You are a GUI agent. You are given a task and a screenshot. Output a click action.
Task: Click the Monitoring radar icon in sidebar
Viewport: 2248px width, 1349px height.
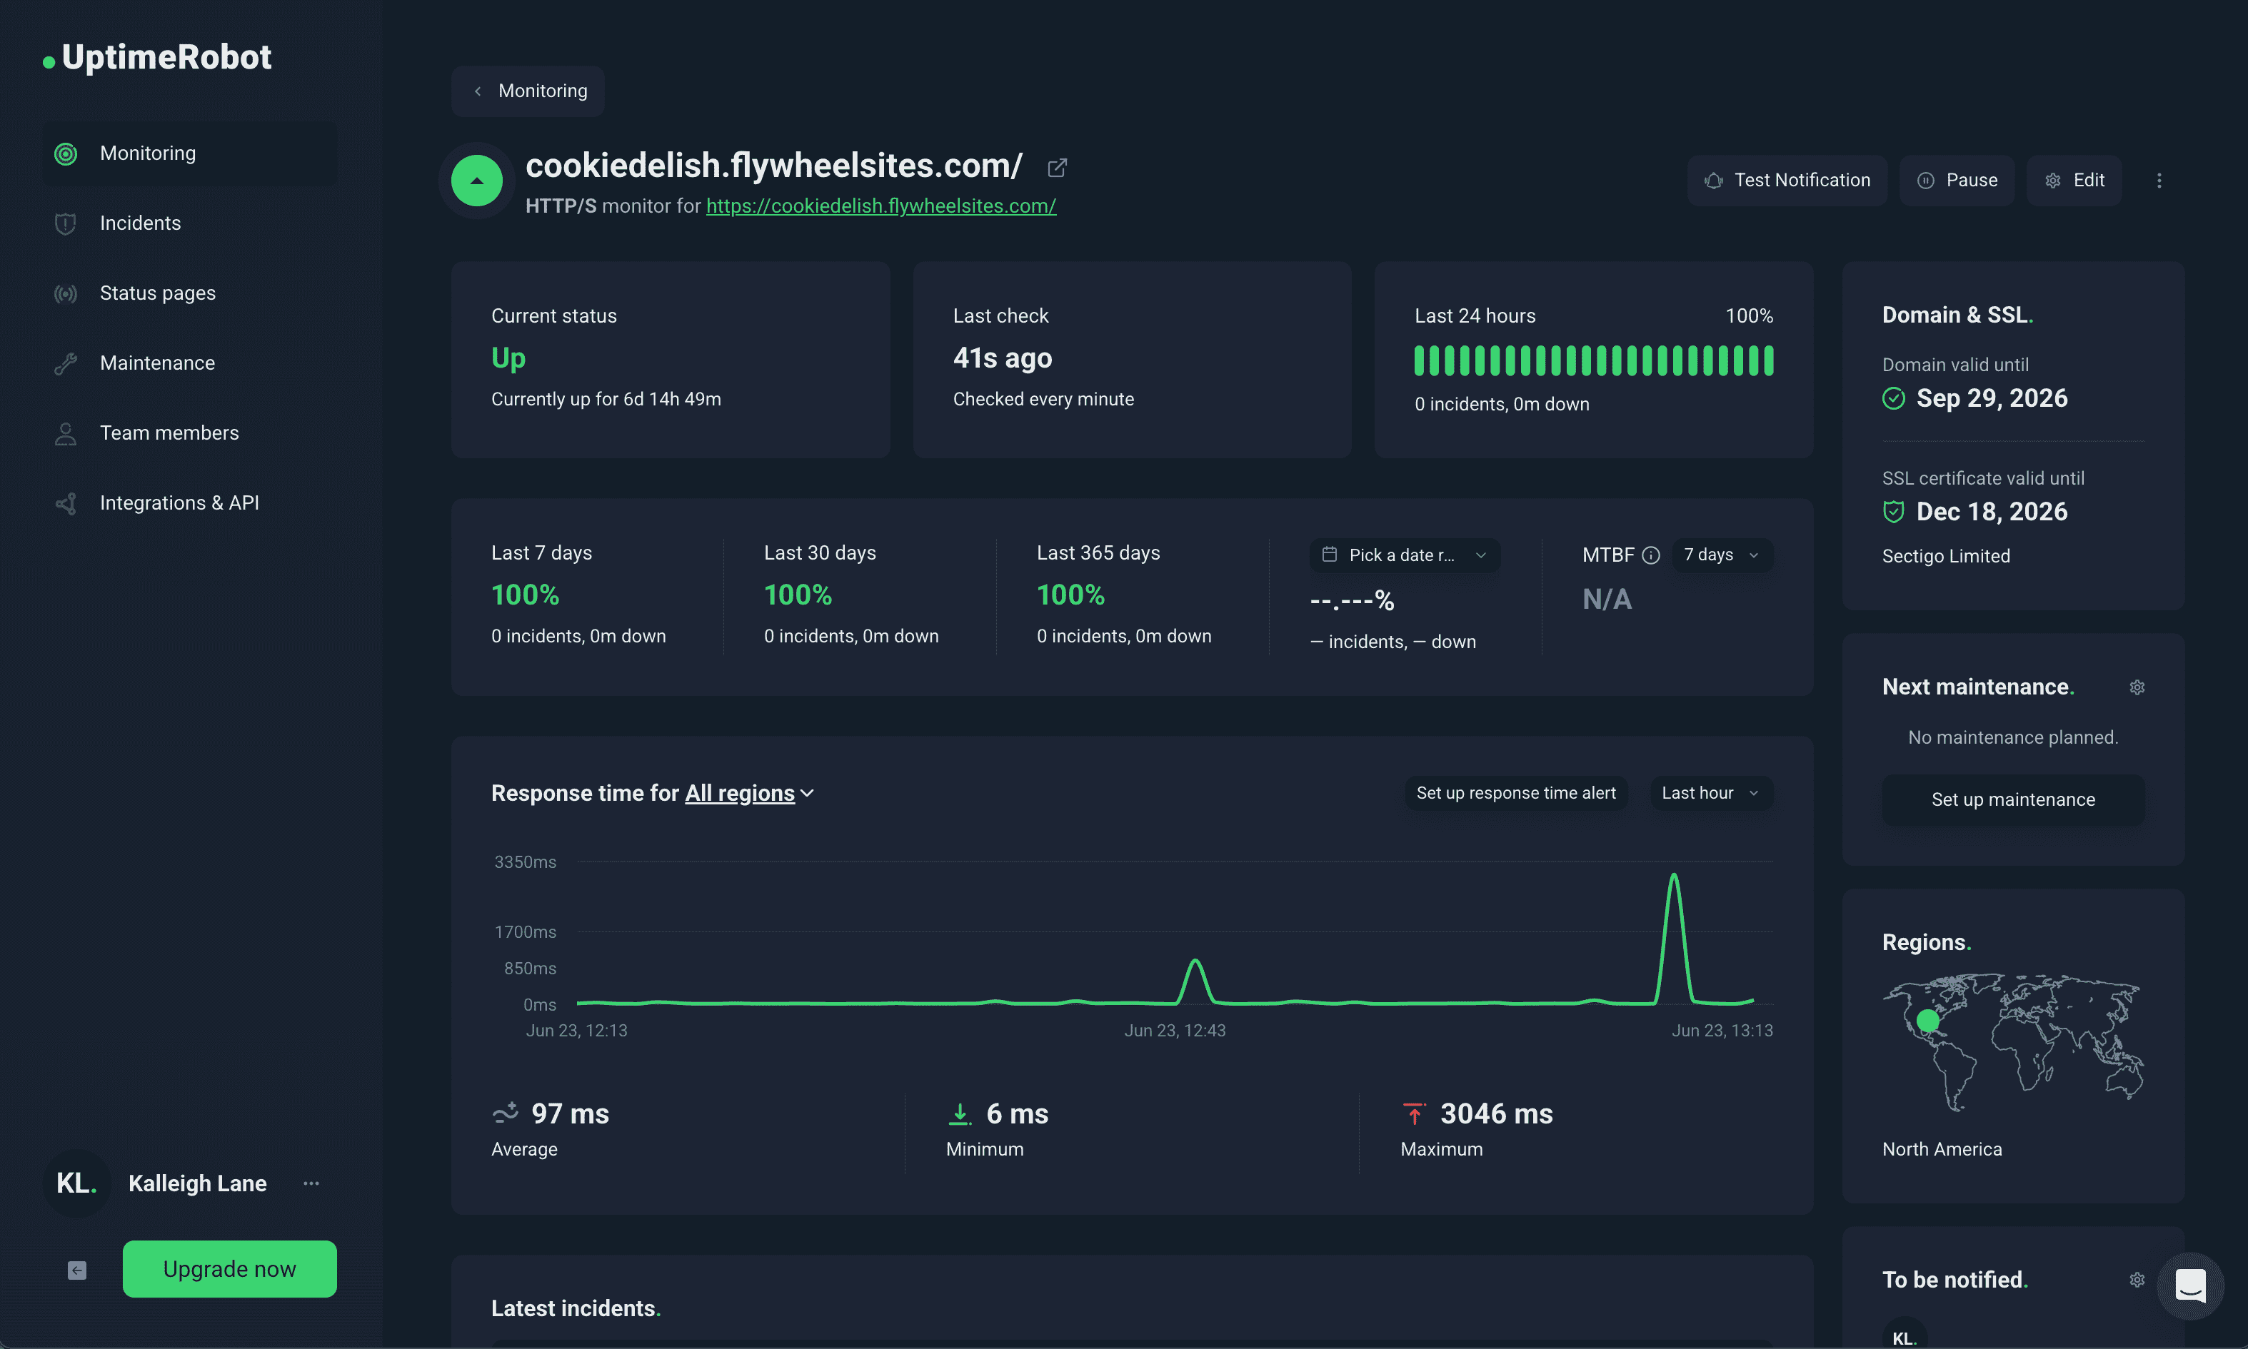click(x=66, y=153)
